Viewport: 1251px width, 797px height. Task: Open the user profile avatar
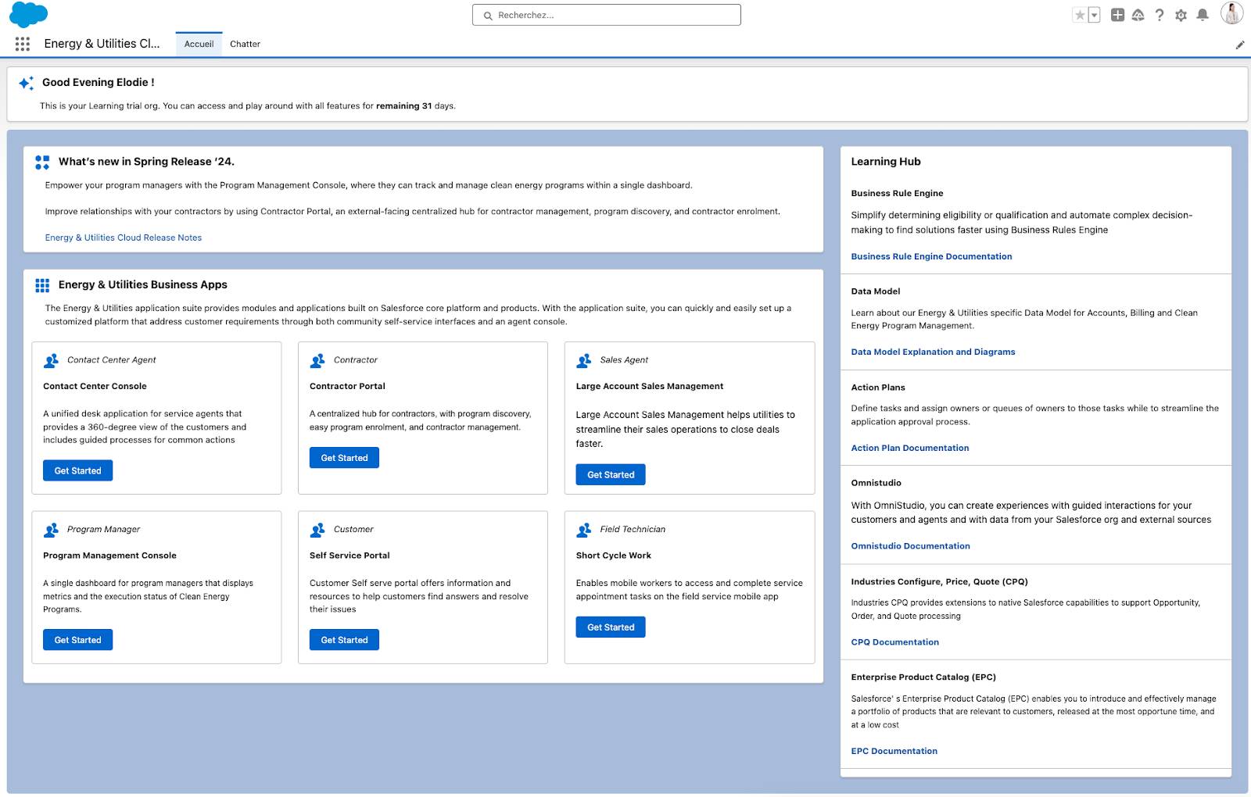click(1231, 13)
